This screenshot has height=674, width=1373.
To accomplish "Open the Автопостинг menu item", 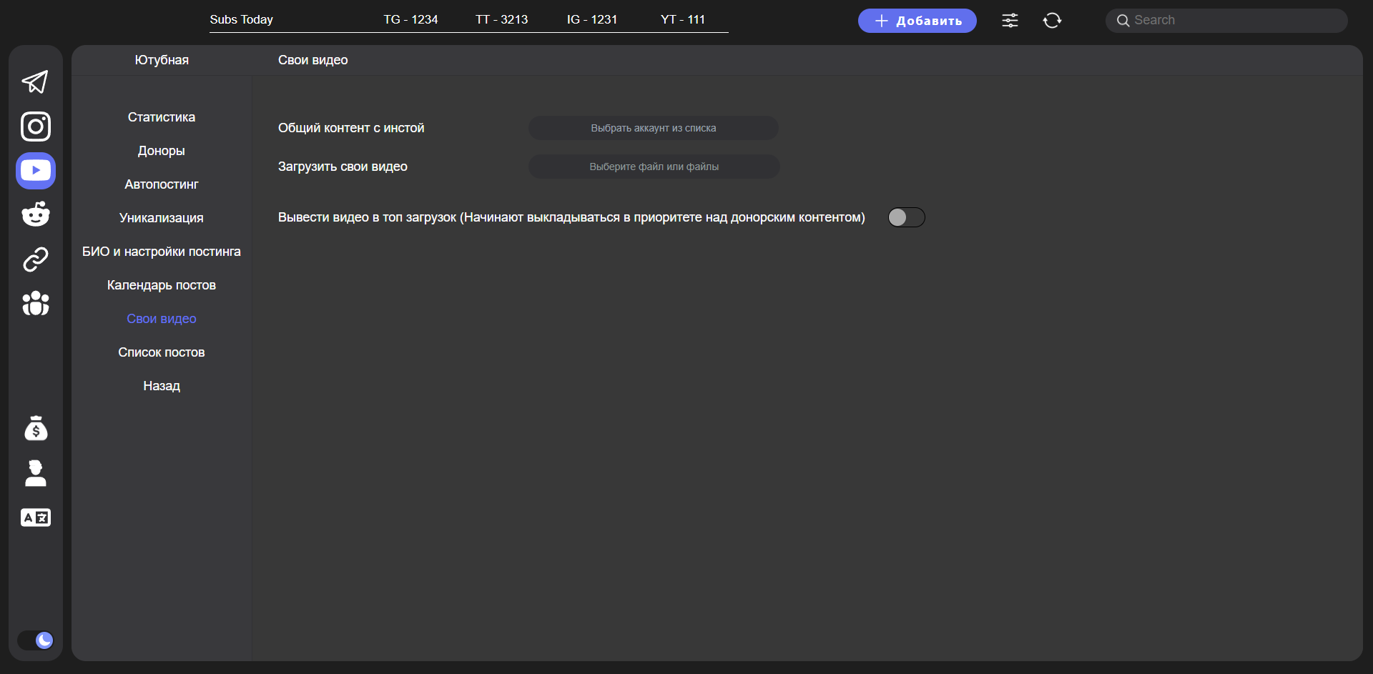I will (162, 184).
